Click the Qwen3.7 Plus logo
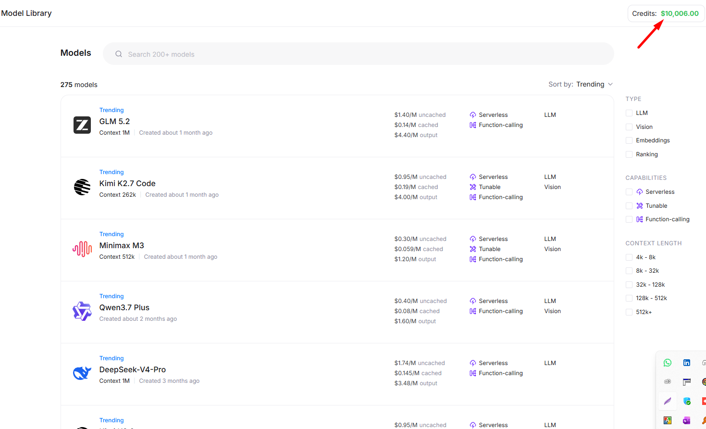 click(x=82, y=311)
